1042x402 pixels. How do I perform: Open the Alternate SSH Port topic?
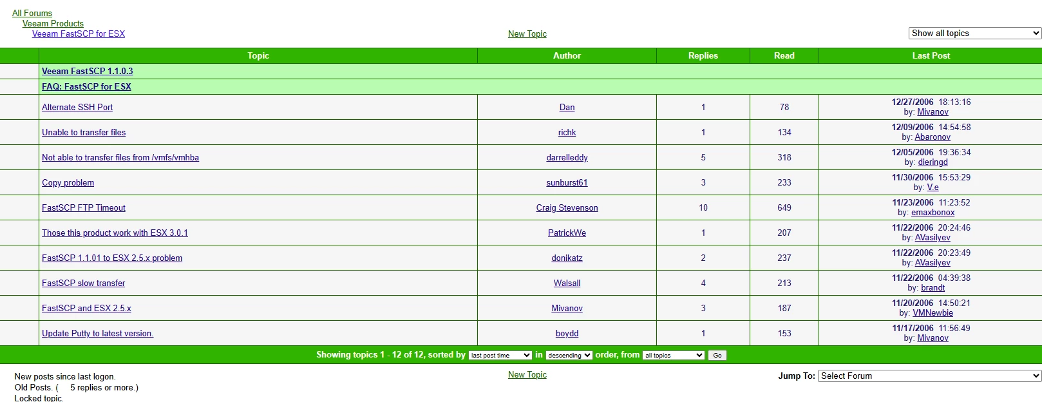click(x=77, y=107)
